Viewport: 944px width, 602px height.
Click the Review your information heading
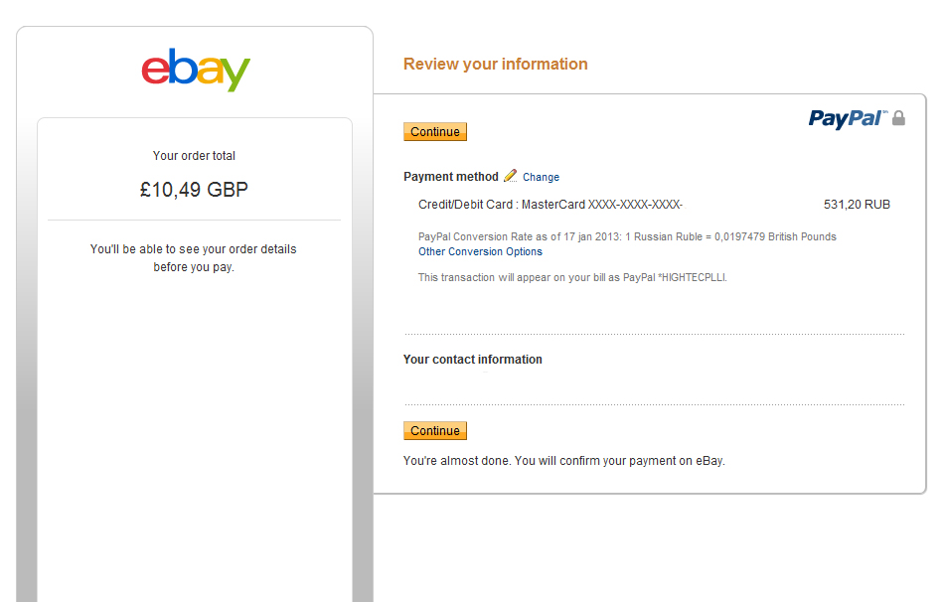pos(495,65)
